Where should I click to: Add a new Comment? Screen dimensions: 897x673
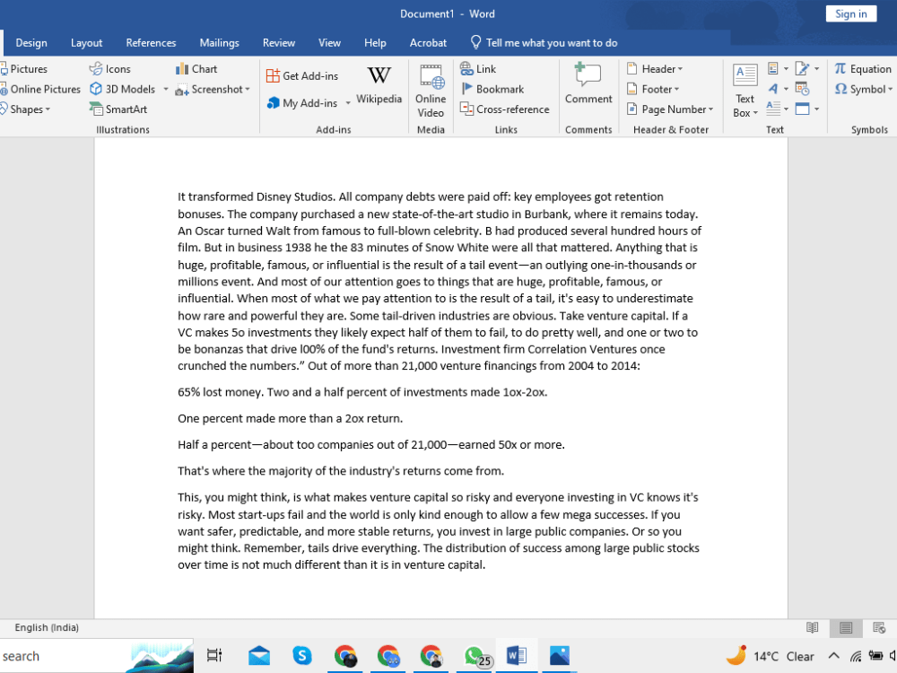[x=588, y=84]
